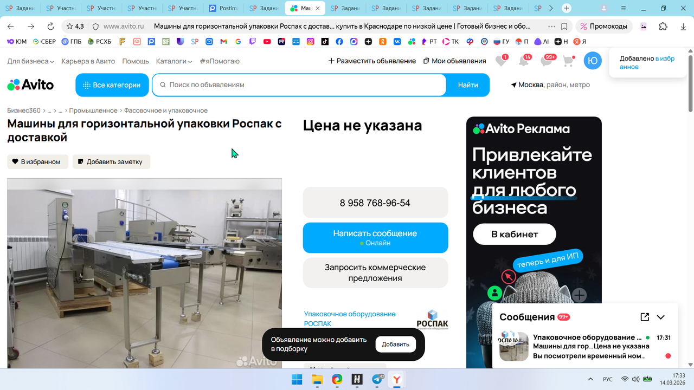Open the Помощь menu link

pyautogui.click(x=136, y=61)
